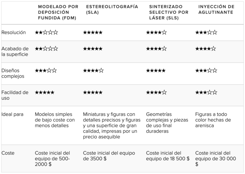Click the Ideal para row label

tap(12, 114)
